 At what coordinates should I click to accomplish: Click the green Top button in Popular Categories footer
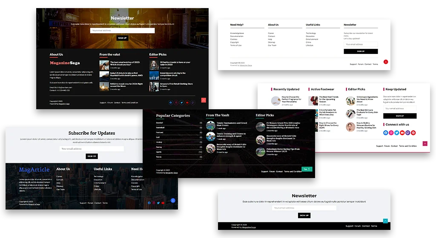(307, 169)
